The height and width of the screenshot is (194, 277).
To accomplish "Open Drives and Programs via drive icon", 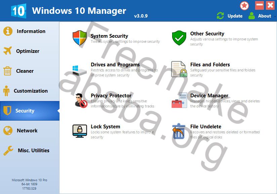I will tap(79, 70).
